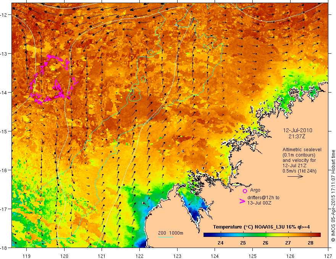
Task: Click the '200 1000m' bathymetry legend label
Action: pos(171,233)
